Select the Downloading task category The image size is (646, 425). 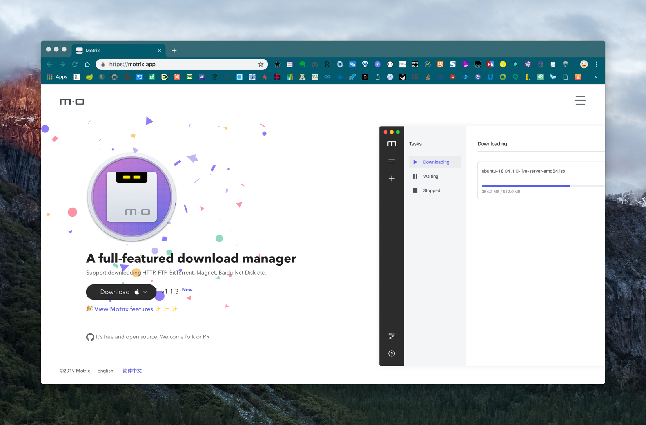pyautogui.click(x=436, y=162)
